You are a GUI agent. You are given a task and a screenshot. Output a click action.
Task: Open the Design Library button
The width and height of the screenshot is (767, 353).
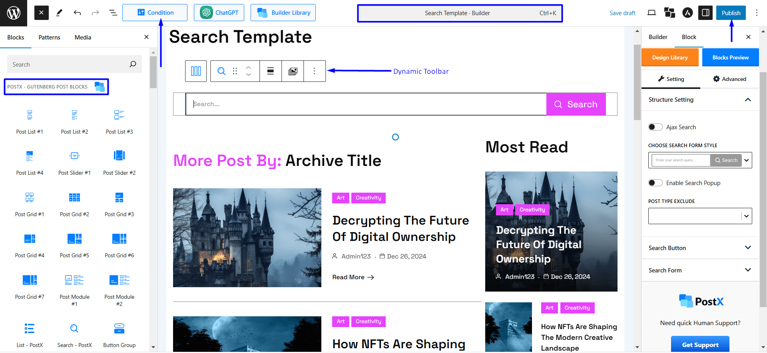pyautogui.click(x=670, y=57)
